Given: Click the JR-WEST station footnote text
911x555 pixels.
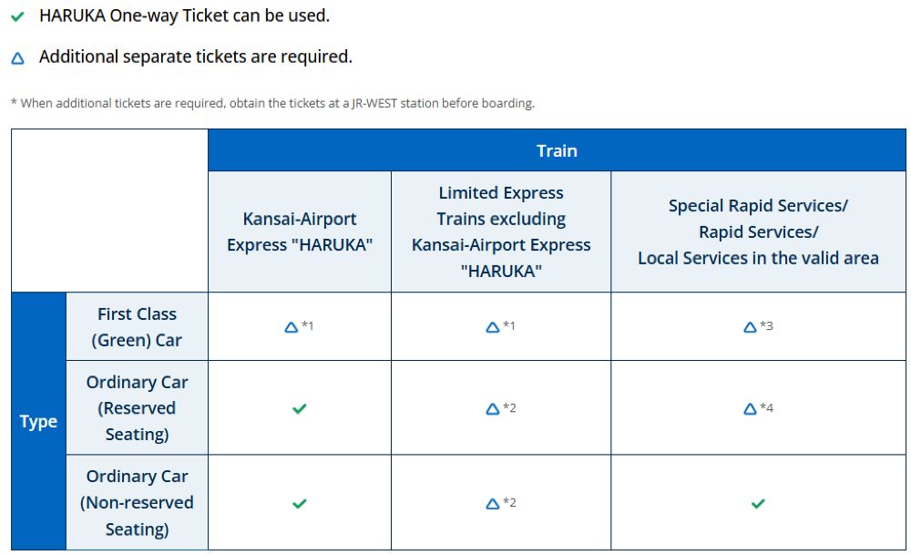Looking at the screenshot, I should pos(272,104).
